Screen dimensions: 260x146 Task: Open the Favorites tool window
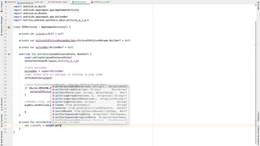(2, 120)
